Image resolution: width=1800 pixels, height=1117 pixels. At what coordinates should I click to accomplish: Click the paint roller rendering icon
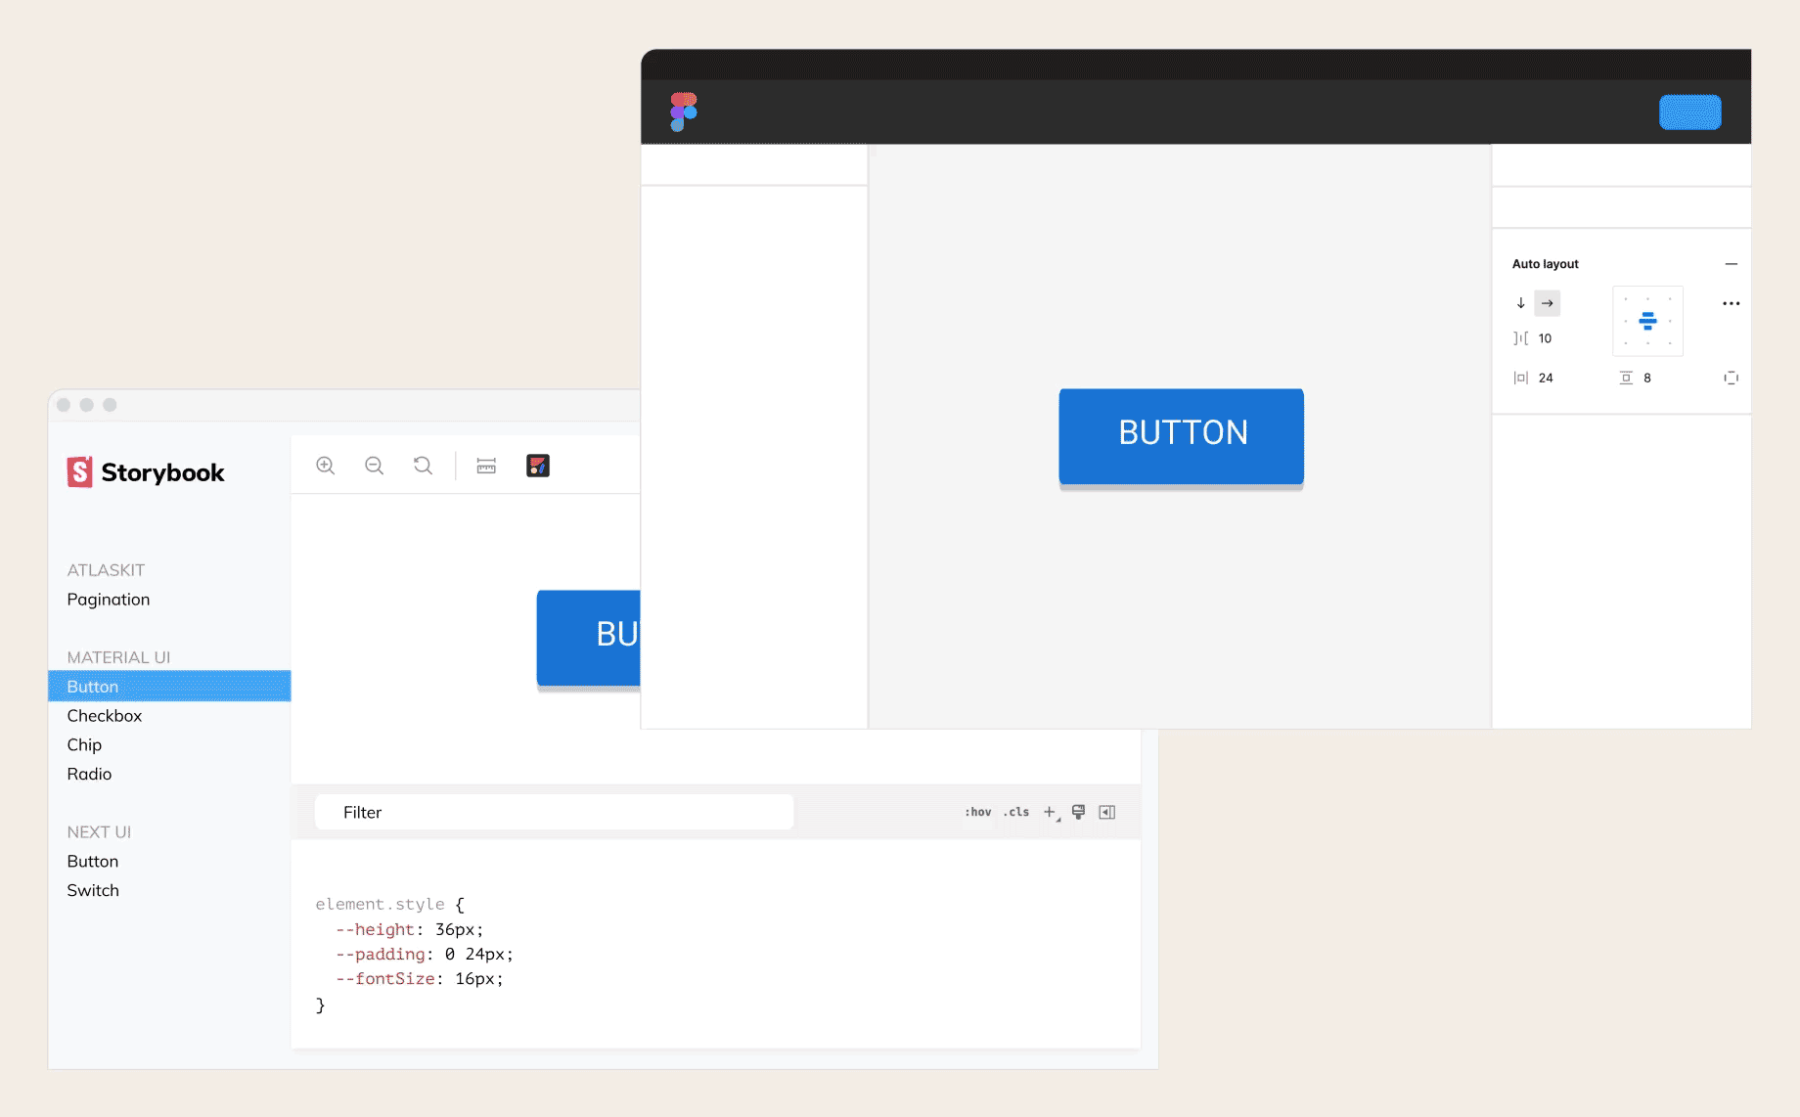[x=1078, y=812]
